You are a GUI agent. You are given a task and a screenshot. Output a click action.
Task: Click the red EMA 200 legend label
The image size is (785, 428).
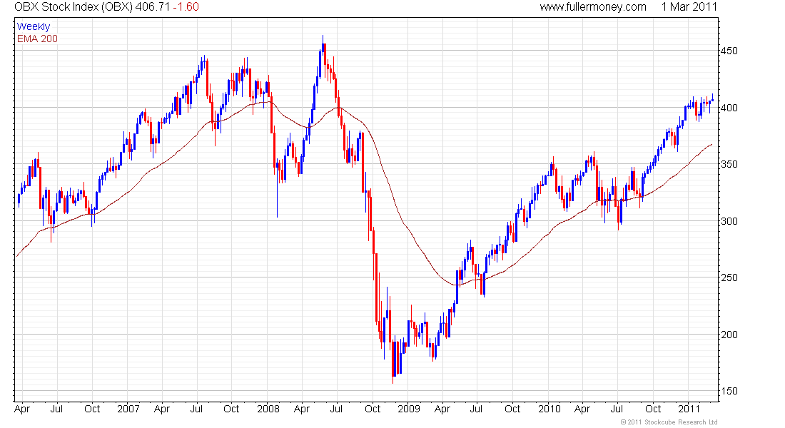coord(38,39)
